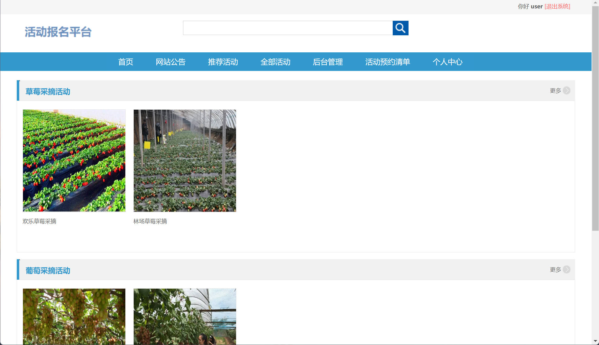Screen dimensions: 599x345
Task: Open the 欢乐草莓采摘 activity link
Action: (39, 221)
